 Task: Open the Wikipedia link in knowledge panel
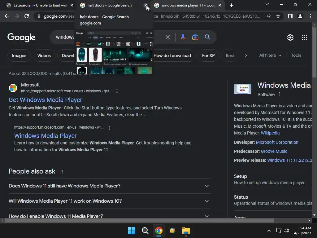[x=270, y=133]
